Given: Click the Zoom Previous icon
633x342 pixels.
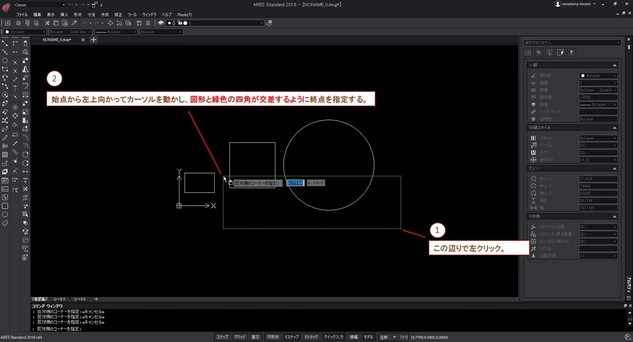Looking at the screenshot, I should coord(128,23).
